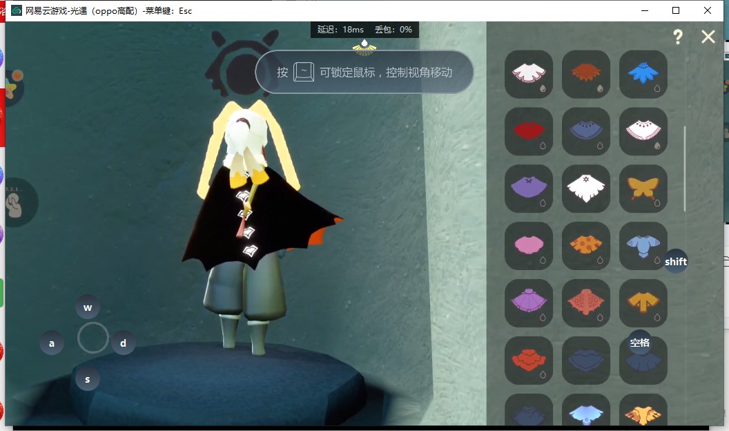Select the red layered petal cape
The image size is (729, 431).
(x=529, y=361)
